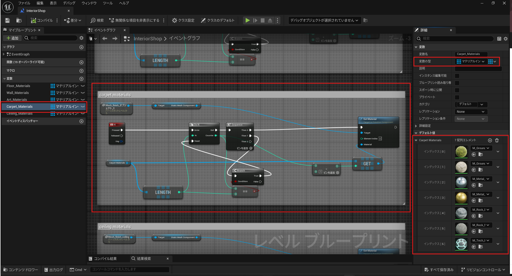512x276 pixels.
Task: Switch to the 結果検索 tab
Action: pos(144,259)
